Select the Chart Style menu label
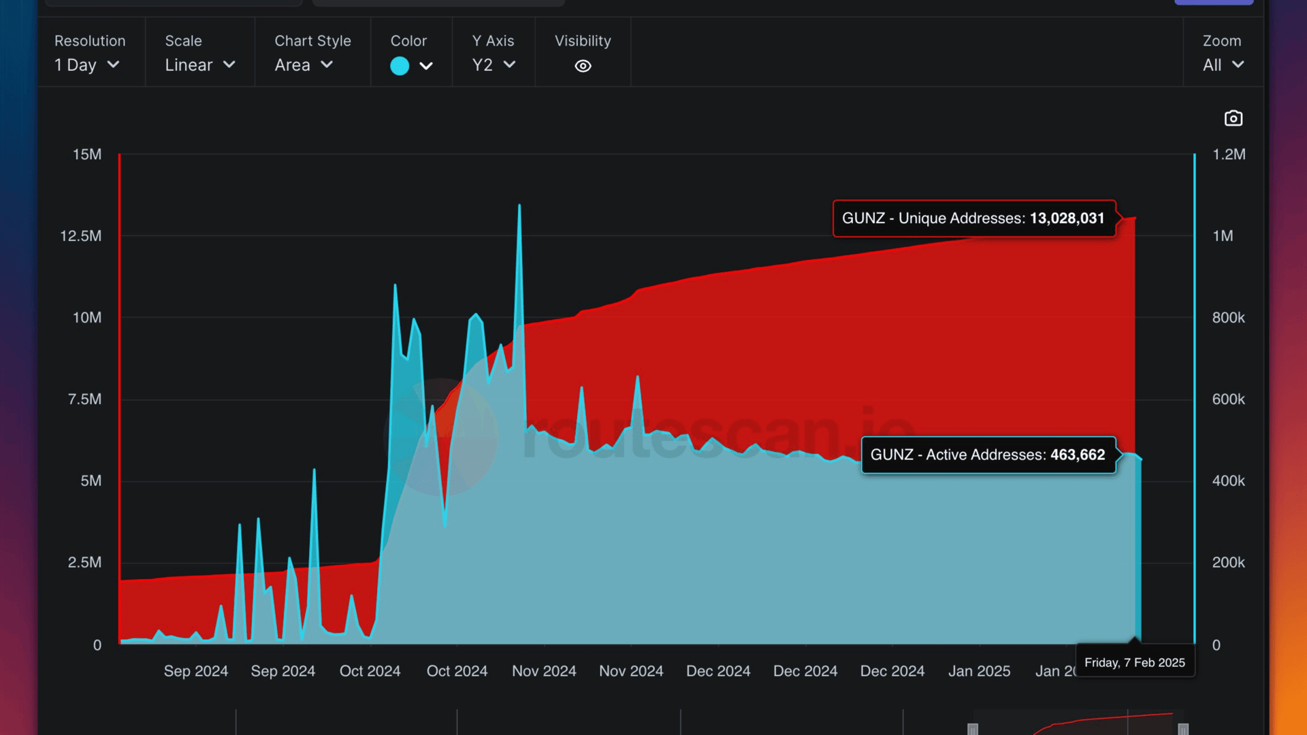Viewport: 1307px width, 735px height. (x=312, y=41)
